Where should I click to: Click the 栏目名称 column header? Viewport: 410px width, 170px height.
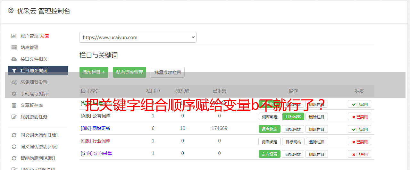pyautogui.click(x=90, y=91)
